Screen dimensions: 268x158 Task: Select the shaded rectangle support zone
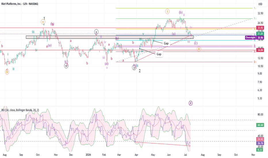coord(110,37)
